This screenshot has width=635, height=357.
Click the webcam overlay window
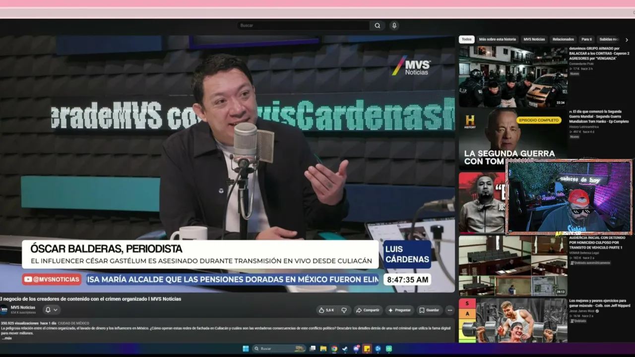(569, 197)
